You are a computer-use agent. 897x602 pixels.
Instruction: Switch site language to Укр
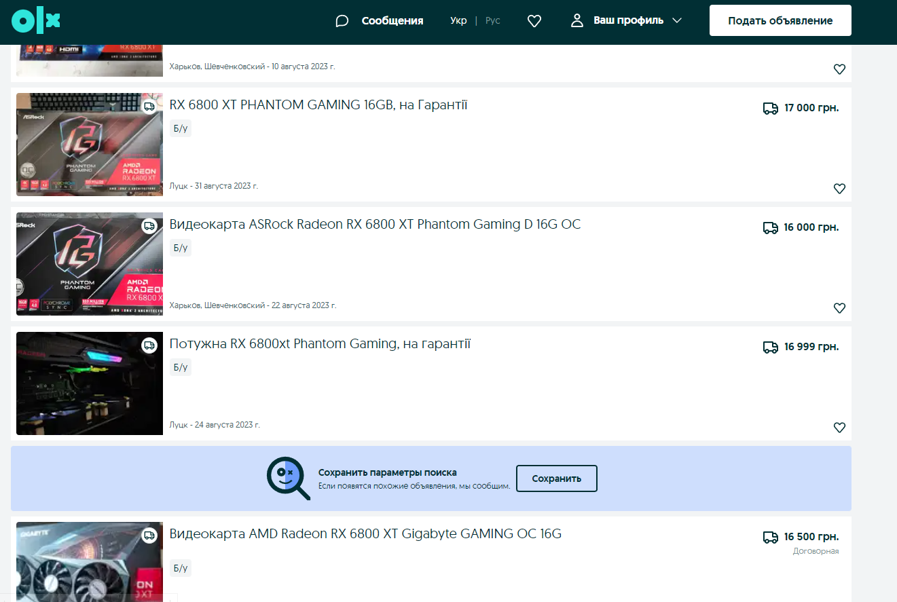point(458,20)
